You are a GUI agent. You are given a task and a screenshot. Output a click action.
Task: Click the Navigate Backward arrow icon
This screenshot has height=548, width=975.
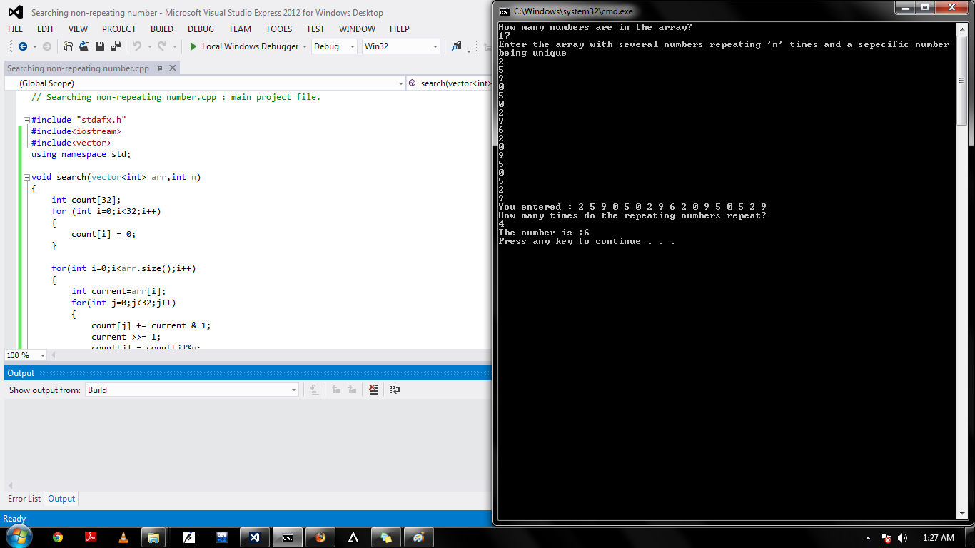pos(23,46)
